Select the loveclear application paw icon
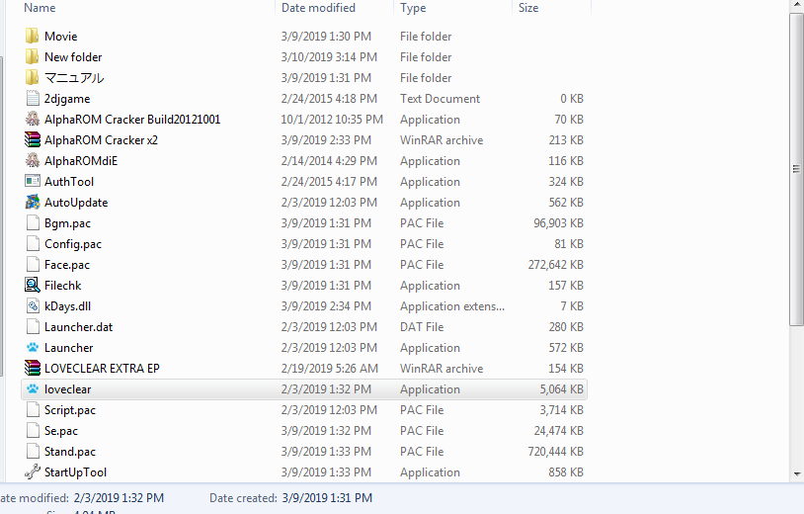 point(33,389)
